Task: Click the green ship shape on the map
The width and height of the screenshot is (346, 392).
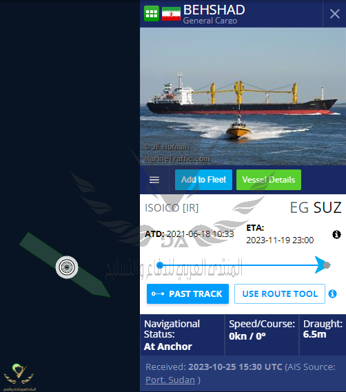Action: (x=65, y=265)
